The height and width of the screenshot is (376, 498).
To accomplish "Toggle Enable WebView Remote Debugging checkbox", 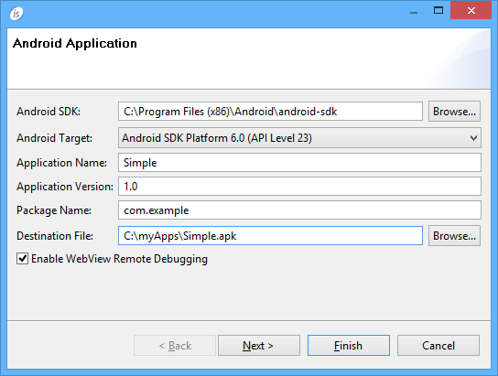I will pos(22,259).
